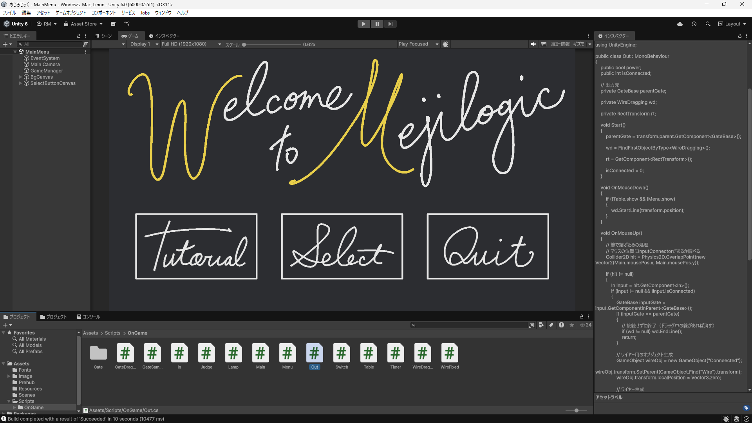The height and width of the screenshot is (423, 752).
Task: Search by type filter icon in Project
Action: 541,325
